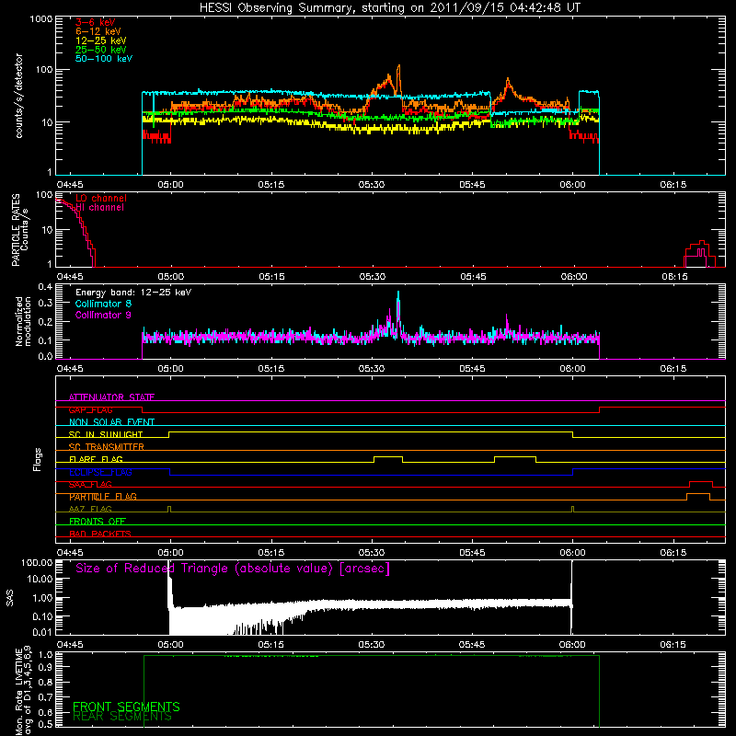Select the FRONT SEGMENTS legend label
The image size is (736, 736).
126,707
